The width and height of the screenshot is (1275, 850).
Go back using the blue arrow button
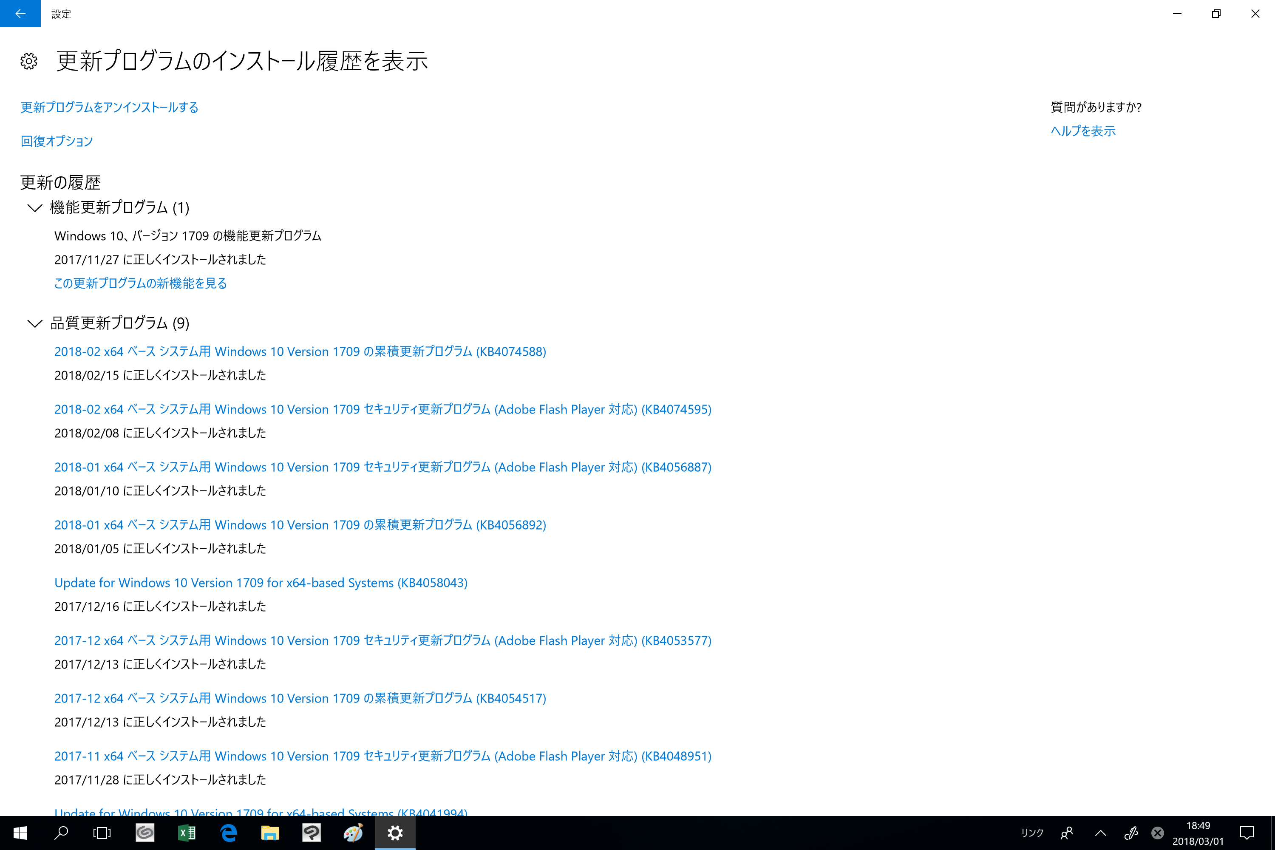pos(20,14)
